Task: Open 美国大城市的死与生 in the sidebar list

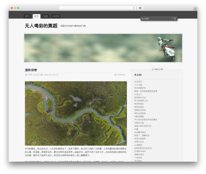Action: [143, 126]
